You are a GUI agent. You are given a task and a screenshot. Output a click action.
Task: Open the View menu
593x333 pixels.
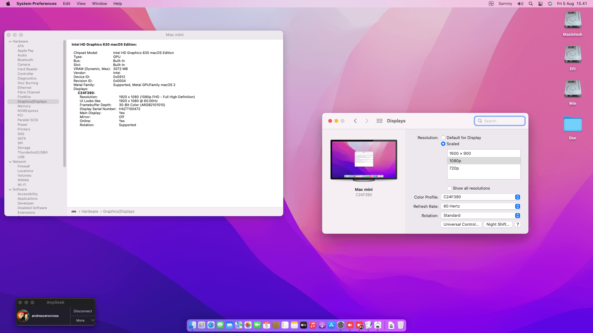[81, 4]
